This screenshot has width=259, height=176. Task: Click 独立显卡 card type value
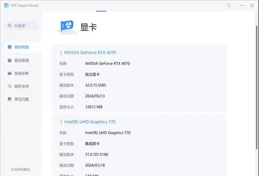click(x=92, y=74)
